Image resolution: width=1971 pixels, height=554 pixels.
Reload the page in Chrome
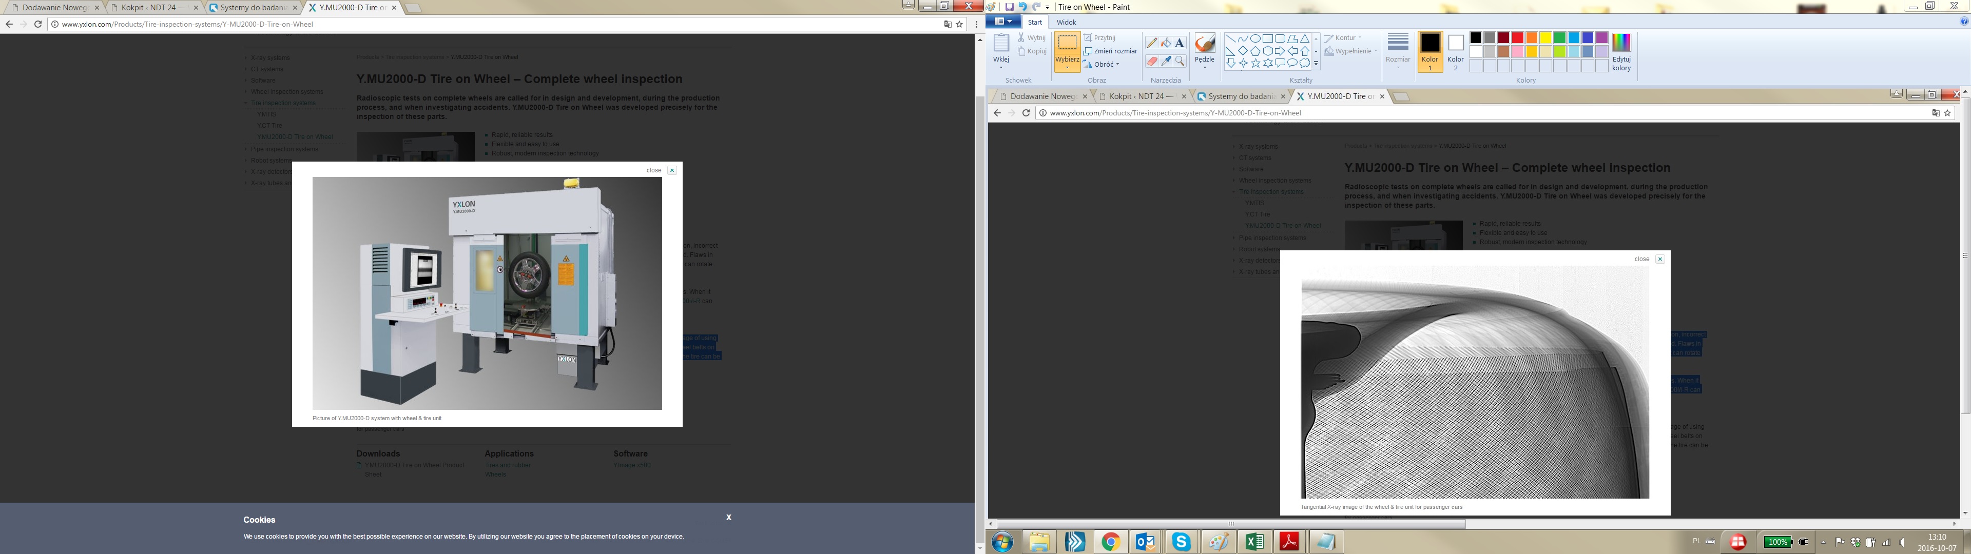click(x=37, y=25)
